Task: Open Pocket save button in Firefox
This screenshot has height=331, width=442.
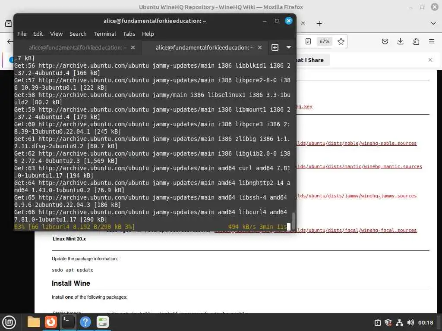Action: point(385,41)
